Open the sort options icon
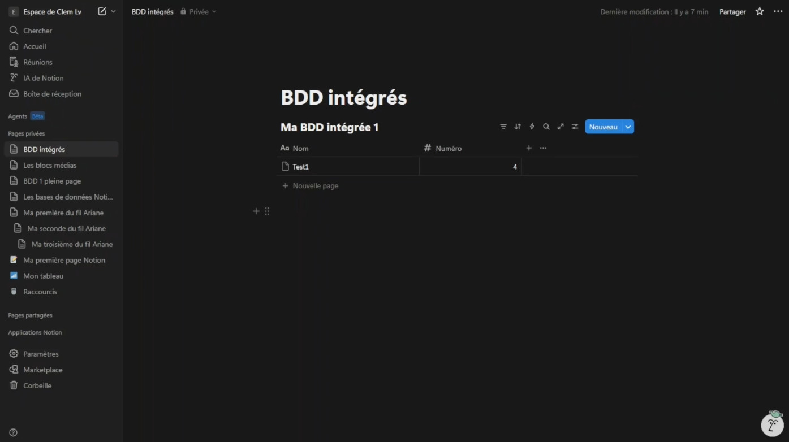The width and height of the screenshot is (789, 442). click(518, 127)
